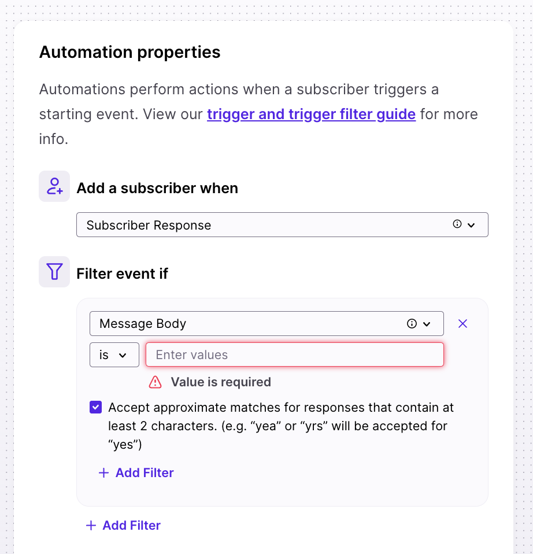Click the bottom Add Filter button
Viewport: 533px width, 554px height.
coord(123,526)
